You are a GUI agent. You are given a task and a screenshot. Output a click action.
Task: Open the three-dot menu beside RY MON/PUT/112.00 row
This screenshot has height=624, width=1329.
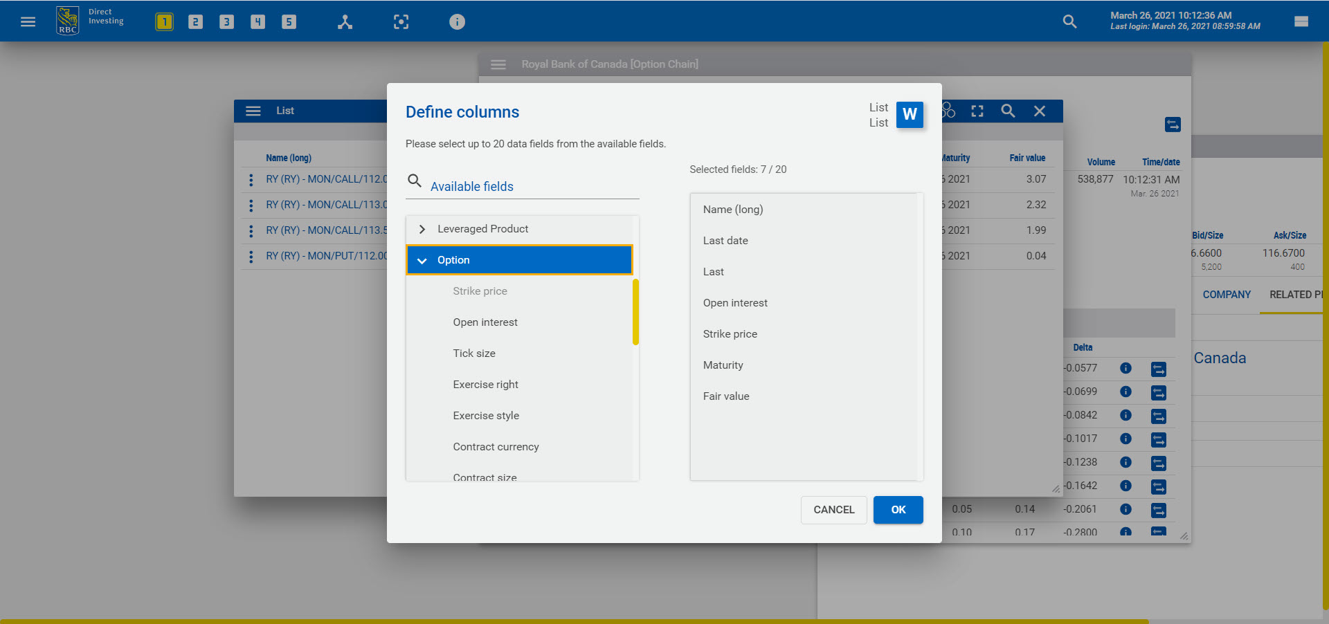click(x=251, y=256)
